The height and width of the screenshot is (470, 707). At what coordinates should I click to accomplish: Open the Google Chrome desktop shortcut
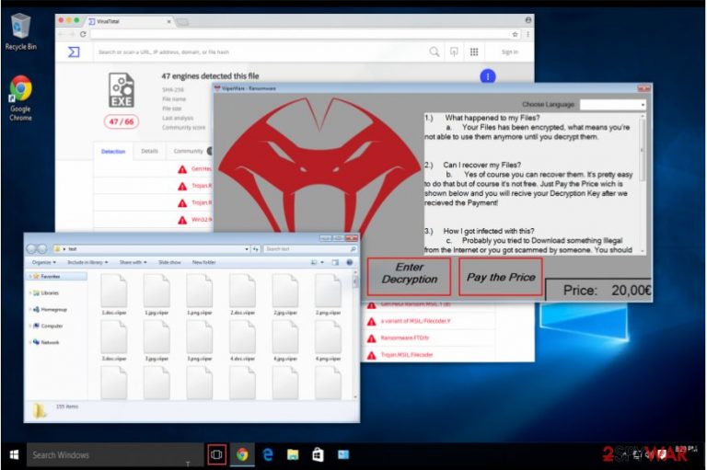[x=20, y=98]
